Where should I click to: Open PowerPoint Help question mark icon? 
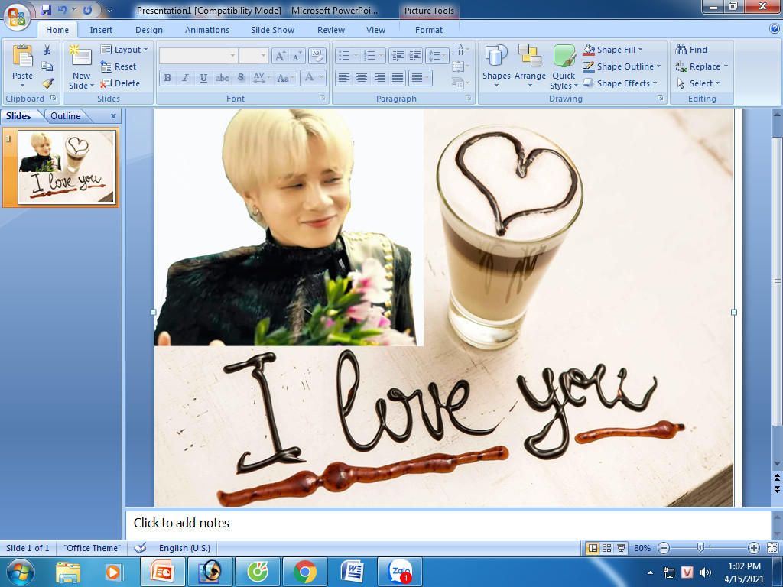click(775, 29)
